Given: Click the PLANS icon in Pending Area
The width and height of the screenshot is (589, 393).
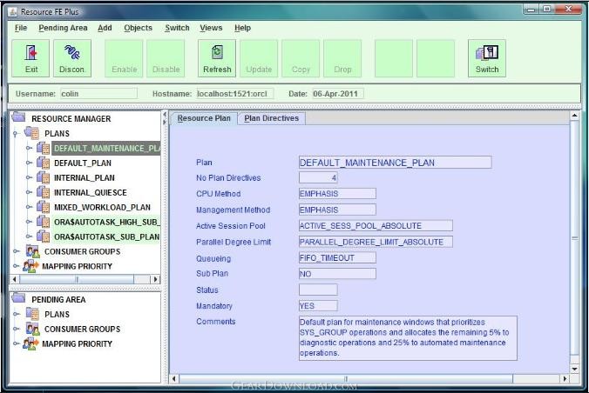Looking at the screenshot, I should pos(32,314).
